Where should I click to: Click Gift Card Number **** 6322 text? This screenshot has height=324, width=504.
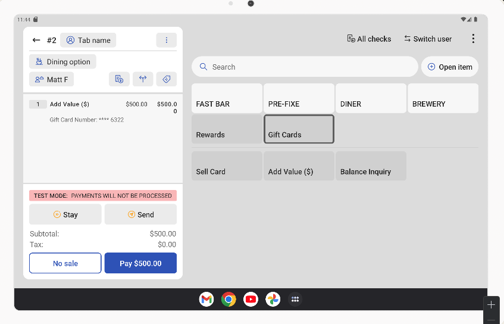click(x=87, y=120)
